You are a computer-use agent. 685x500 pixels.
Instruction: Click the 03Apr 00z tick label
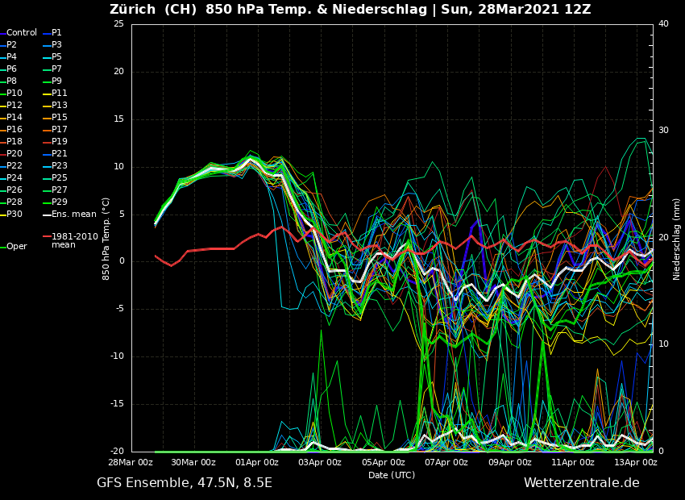320,462
